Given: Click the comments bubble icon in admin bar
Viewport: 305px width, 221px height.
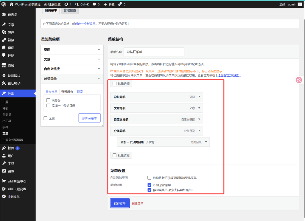Looking at the screenshot, I should pos(94,4).
